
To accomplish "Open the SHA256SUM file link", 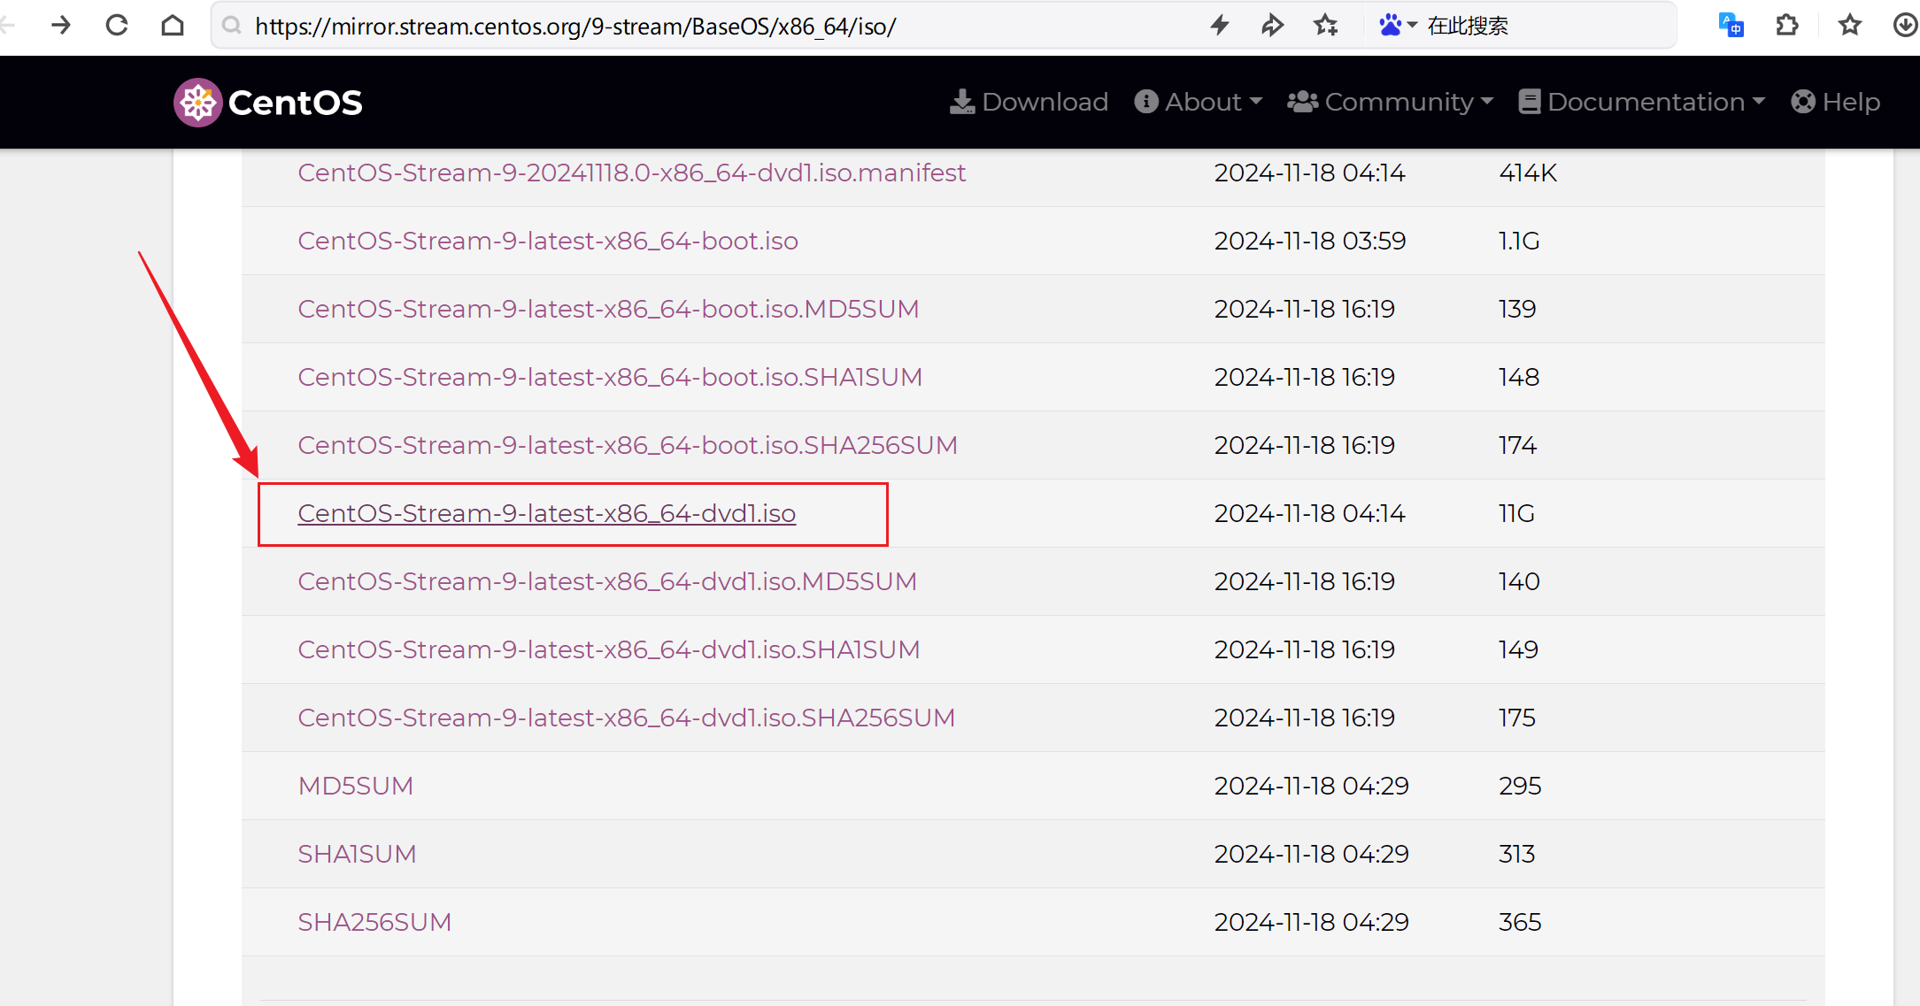I will (374, 922).
